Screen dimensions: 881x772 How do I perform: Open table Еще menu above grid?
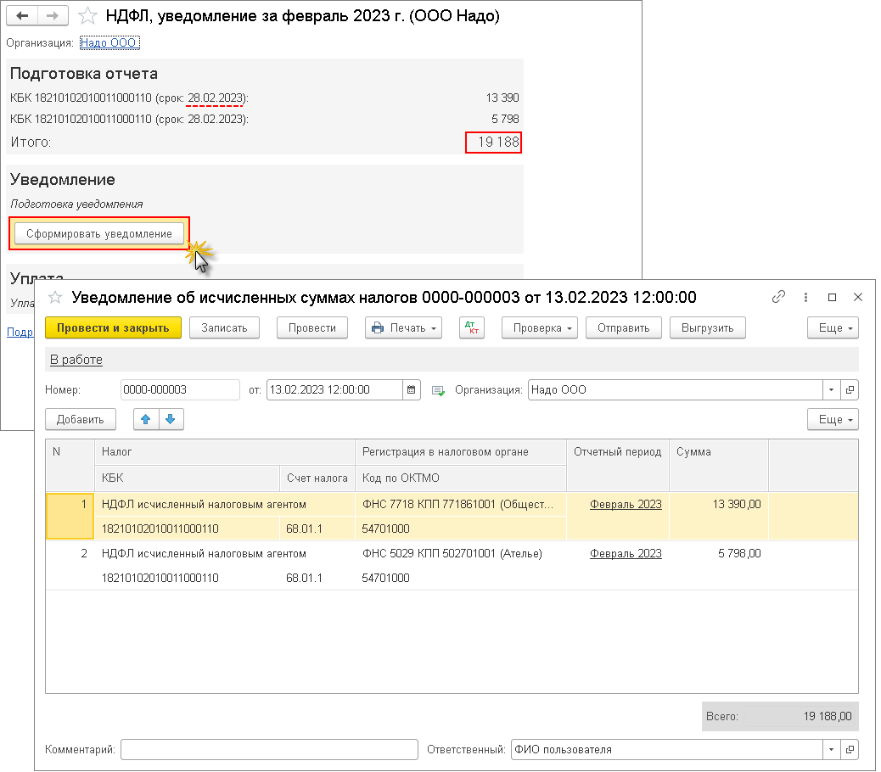tap(832, 419)
